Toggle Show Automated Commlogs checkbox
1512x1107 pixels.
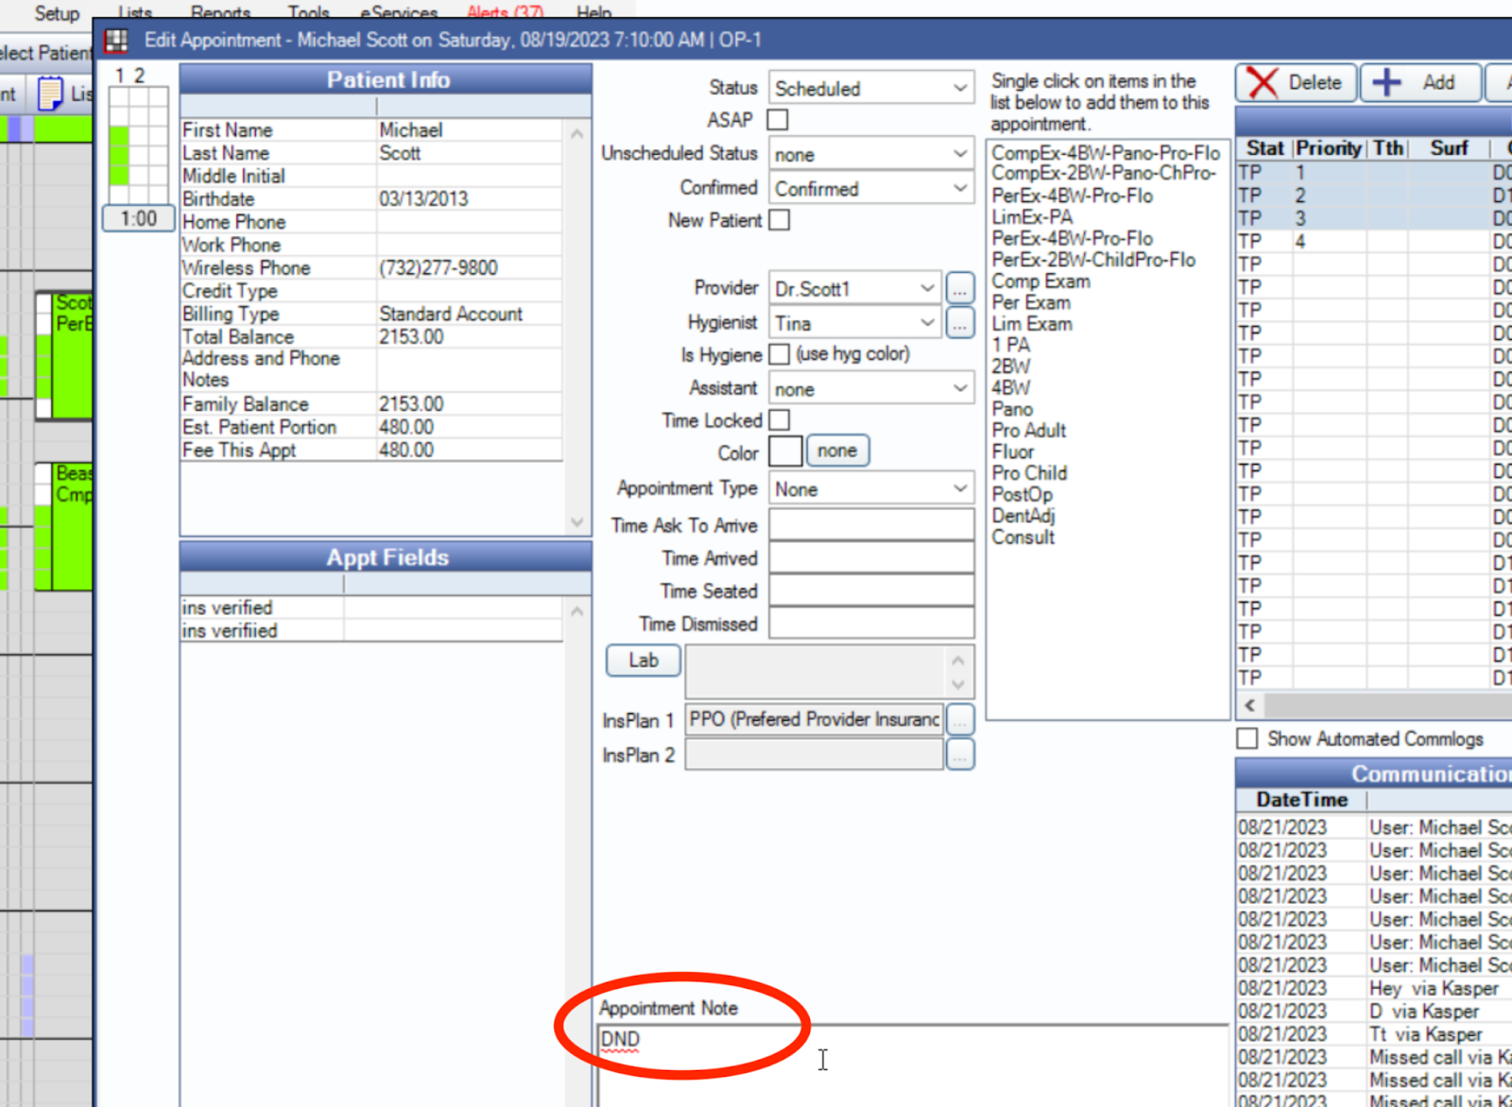1247,739
